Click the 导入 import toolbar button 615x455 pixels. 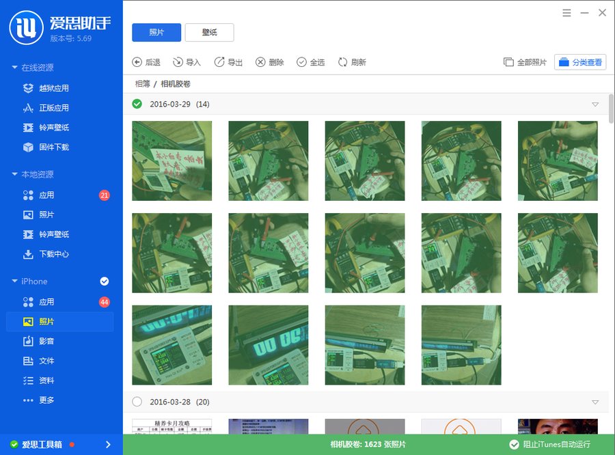[187, 62]
